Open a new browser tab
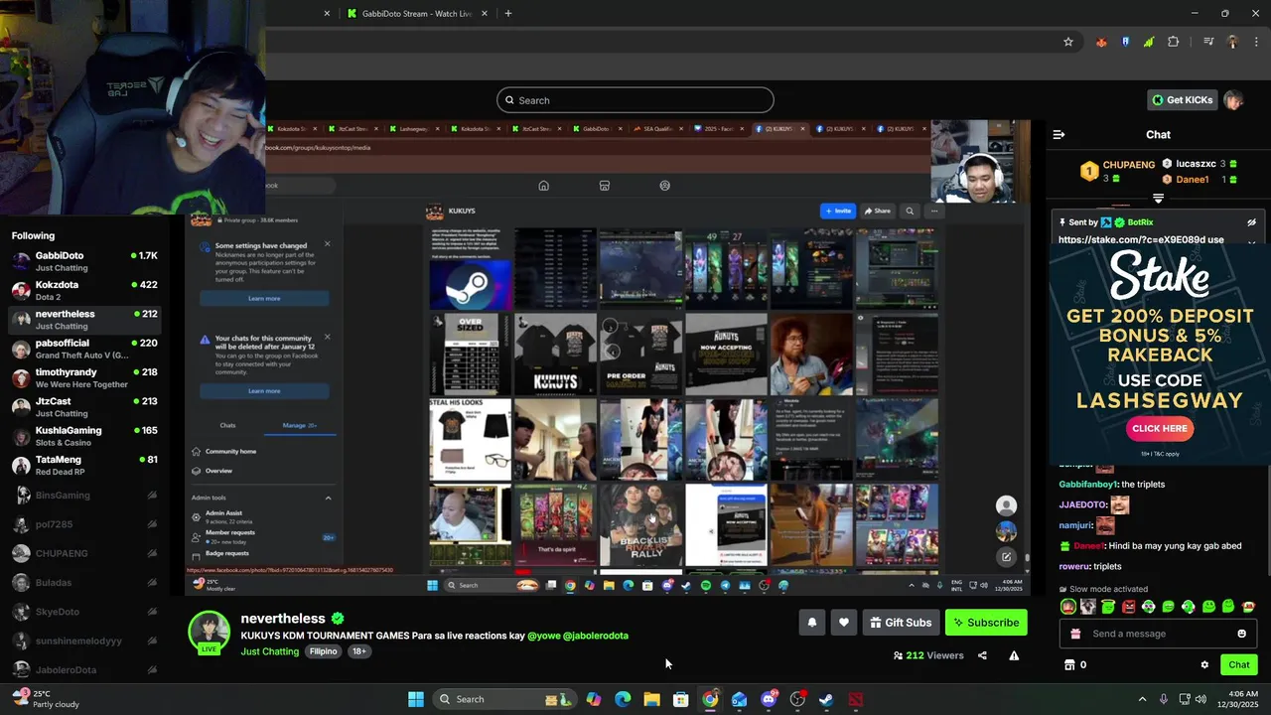Image resolution: width=1271 pixels, height=715 pixels. (508, 13)
